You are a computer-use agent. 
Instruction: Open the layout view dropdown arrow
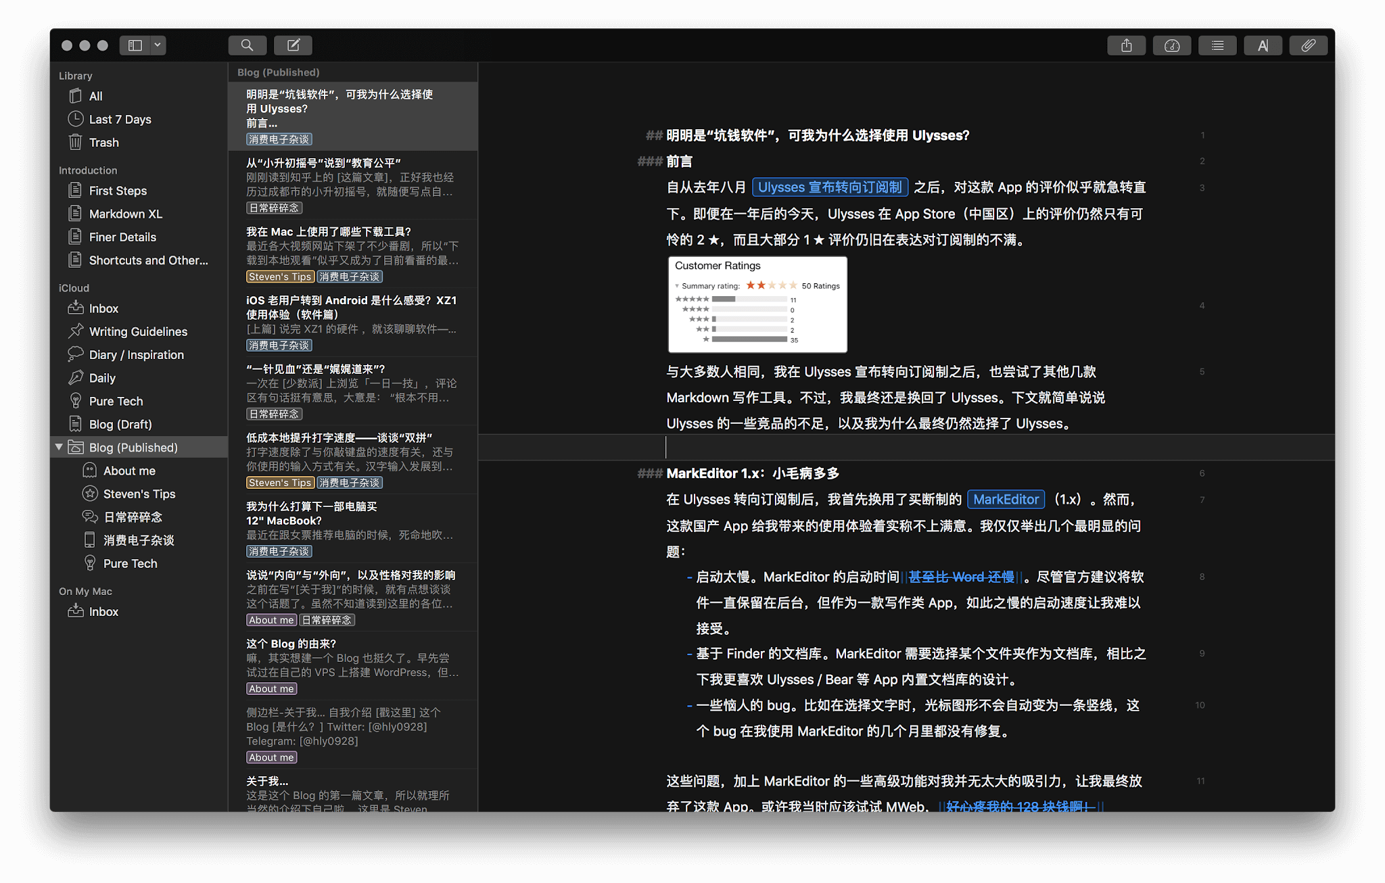(x=158, y=45)
